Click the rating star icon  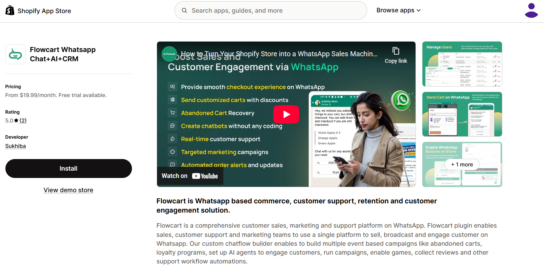click(x=16, y=121)
